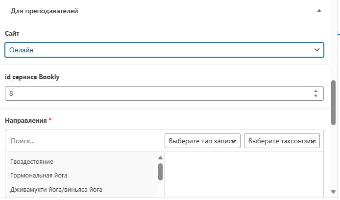This screenshot has width=340, height=200.
Task: Open the Сайт dropdown showing Онлайн
Action: tap(164, 50)
